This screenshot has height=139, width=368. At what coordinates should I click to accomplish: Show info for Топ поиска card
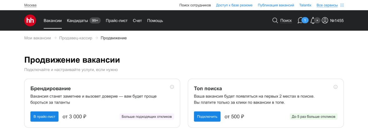tap(335, 87)
